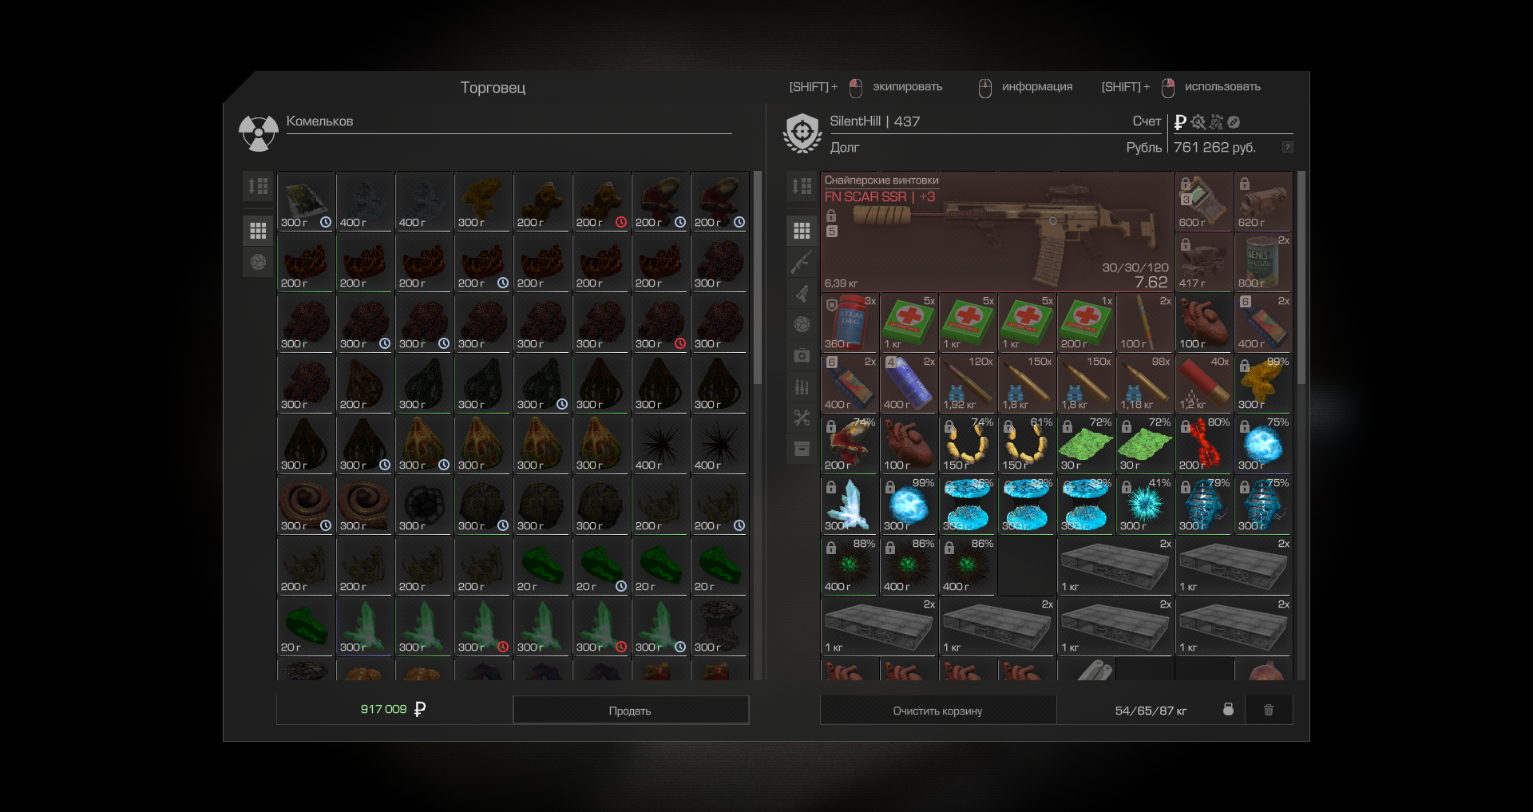The height and width of the screenshot is (812, 1533).
Task: Select the 98x rifle ammo stack 1,18 кг
Action: pos(1145,383)
